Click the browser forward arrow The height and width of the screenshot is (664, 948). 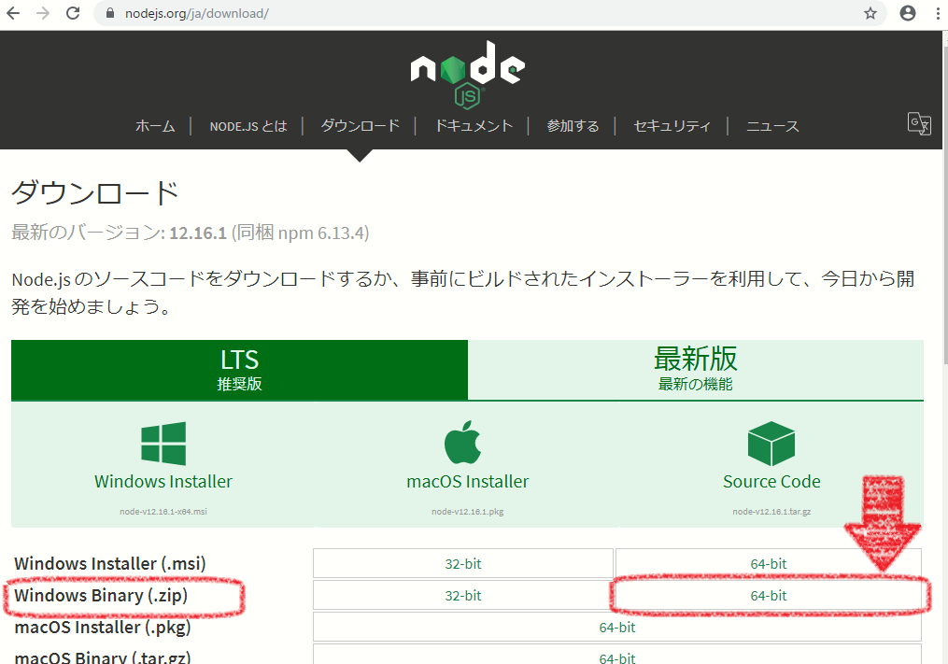(43, 13)
